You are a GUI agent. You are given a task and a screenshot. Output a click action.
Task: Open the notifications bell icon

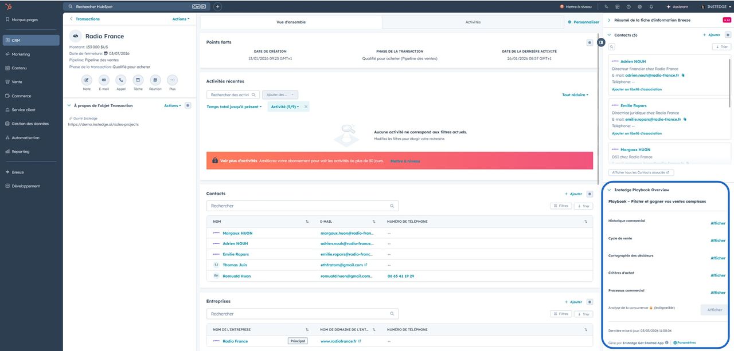pos(651,6)
